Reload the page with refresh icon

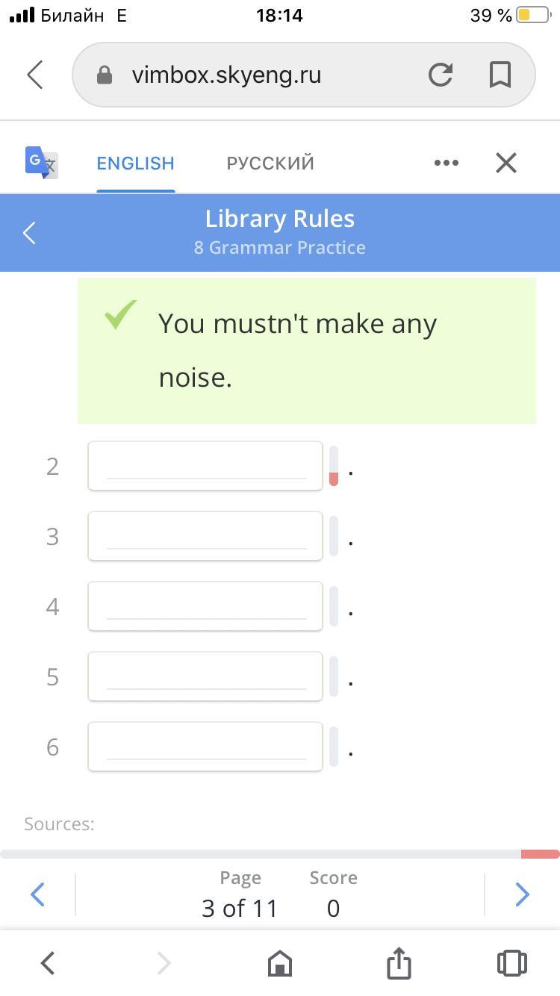click(441, 75)
